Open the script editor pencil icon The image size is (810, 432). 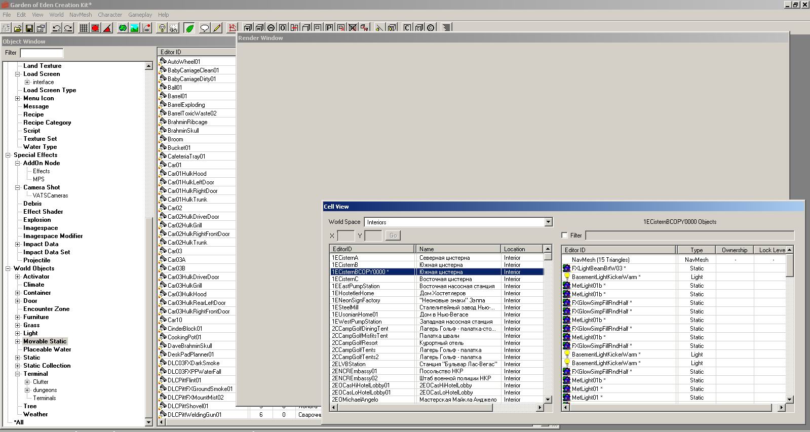(217, 28)
